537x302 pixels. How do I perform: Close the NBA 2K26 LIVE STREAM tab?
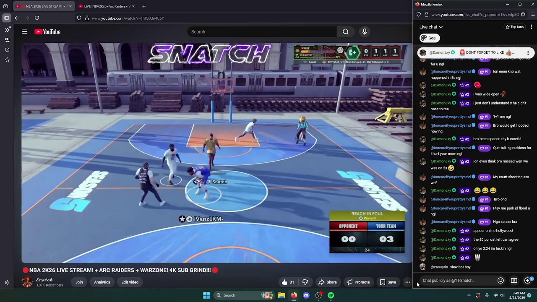pyautogui.click(x=70, y=6)
